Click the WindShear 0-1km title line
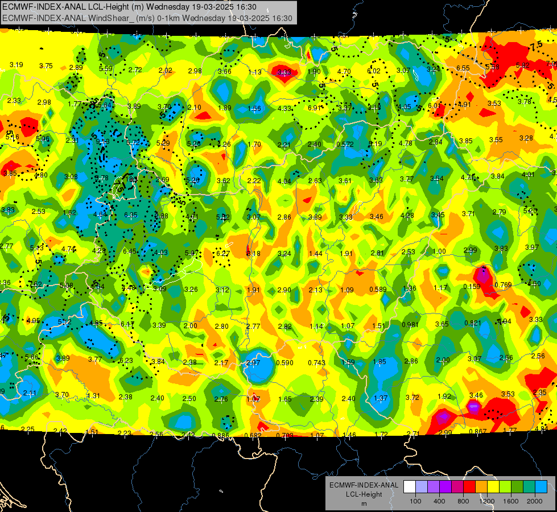The image size is (557, 512). coord(147,18)
